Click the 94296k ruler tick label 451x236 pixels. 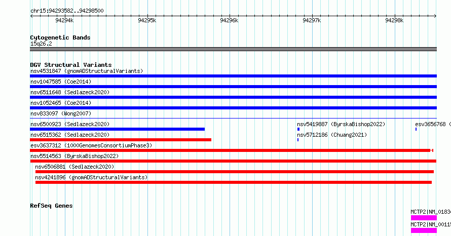click(229, 20)
